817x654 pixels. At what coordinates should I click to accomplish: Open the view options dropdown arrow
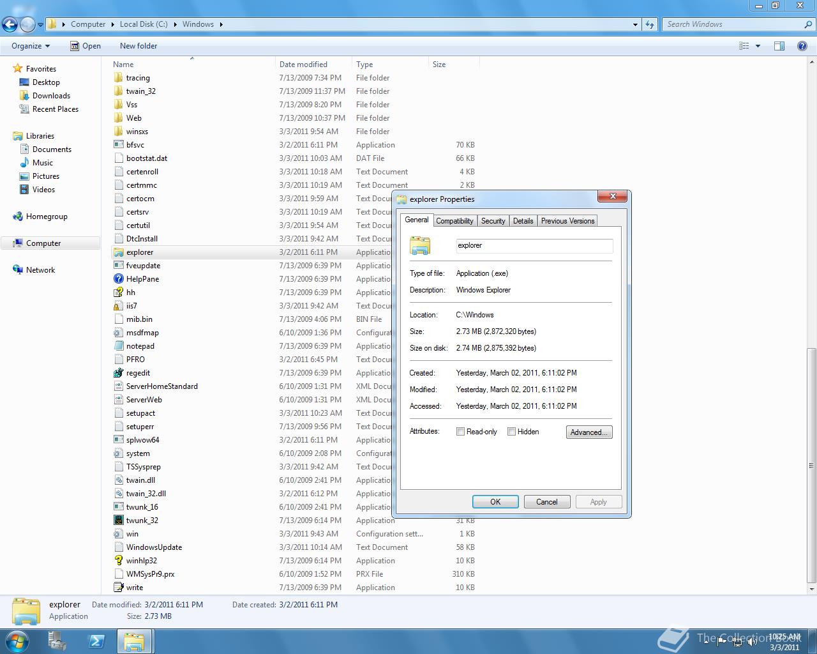point(758,46)
